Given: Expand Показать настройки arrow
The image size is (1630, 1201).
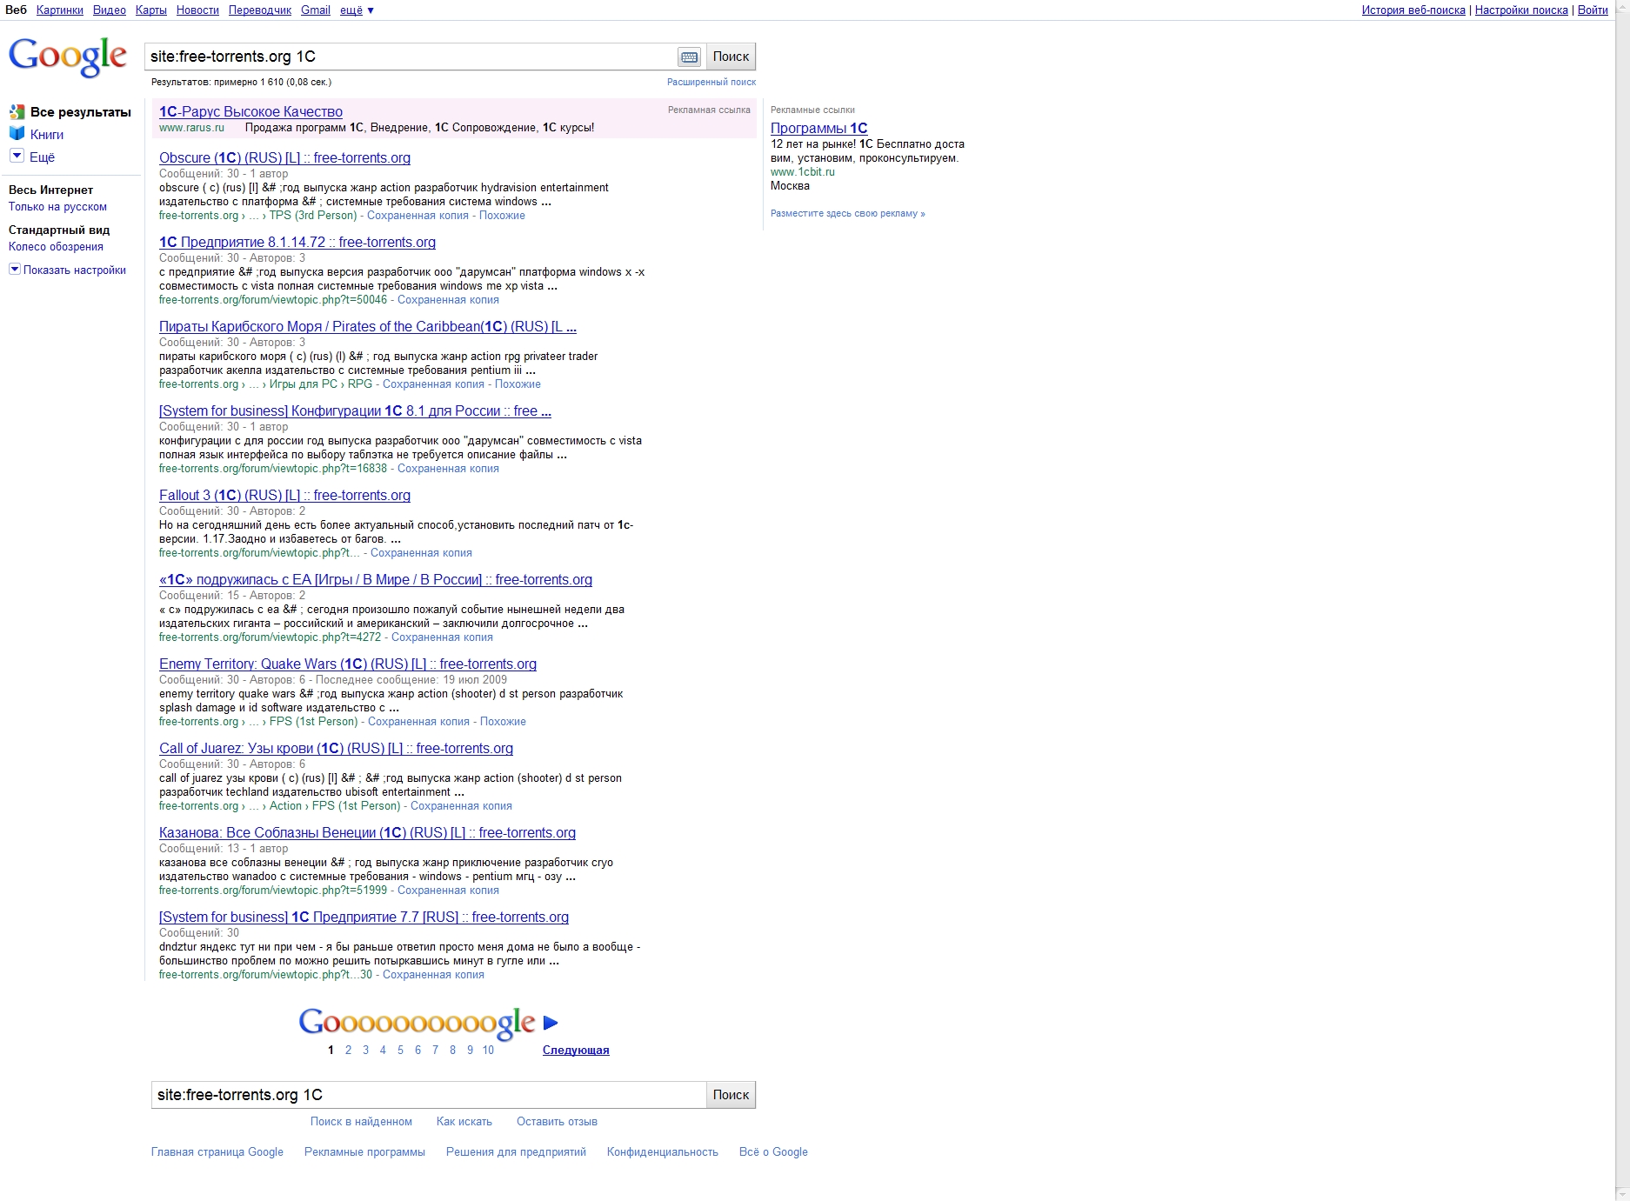Looking at the screenshot, I should tap(14, 270).
